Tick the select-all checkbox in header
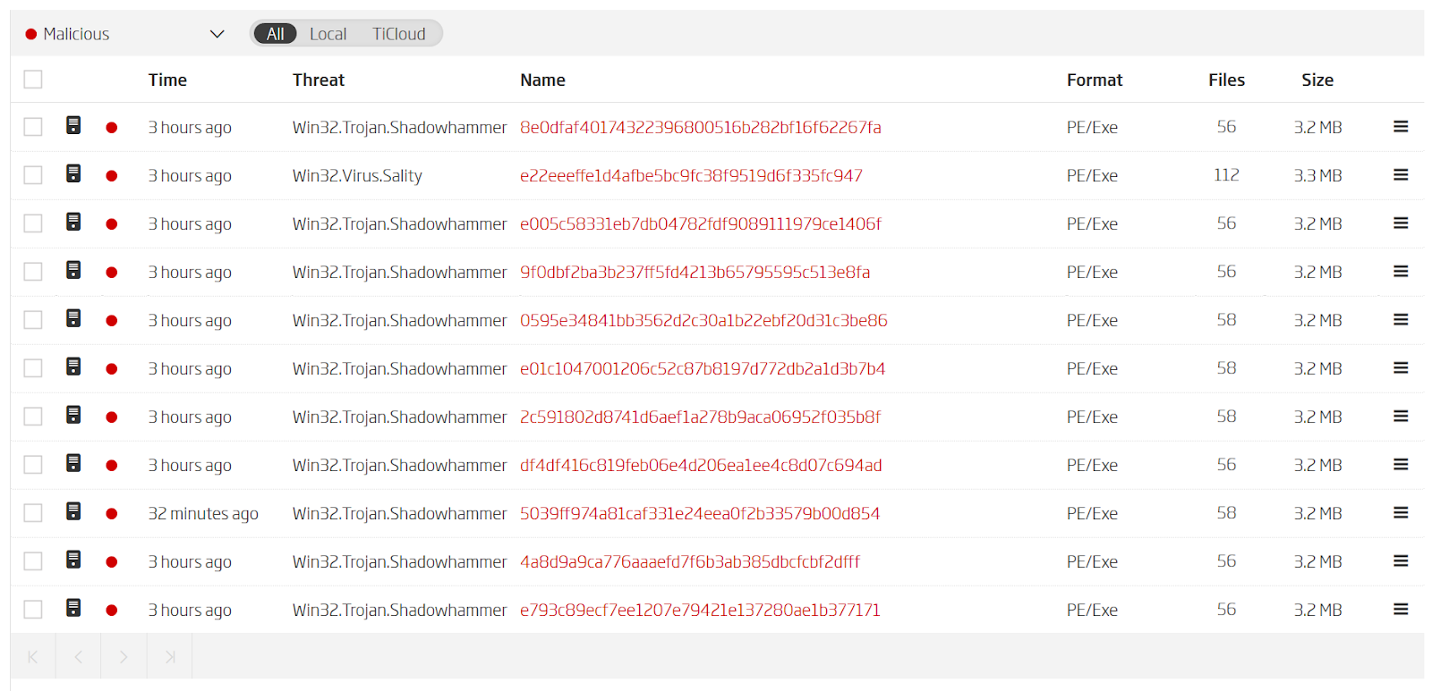1432x691 pixels. (x=33, y=80)
